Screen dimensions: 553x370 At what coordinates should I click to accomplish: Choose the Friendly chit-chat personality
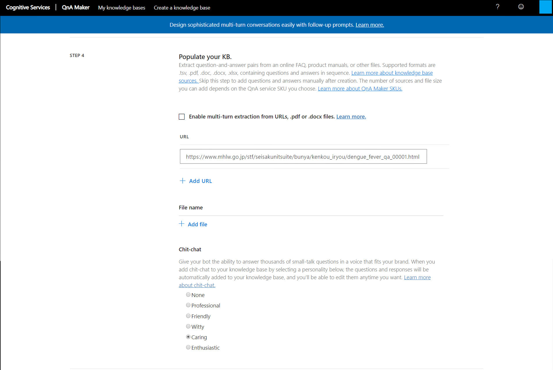(x=188, y=316)
